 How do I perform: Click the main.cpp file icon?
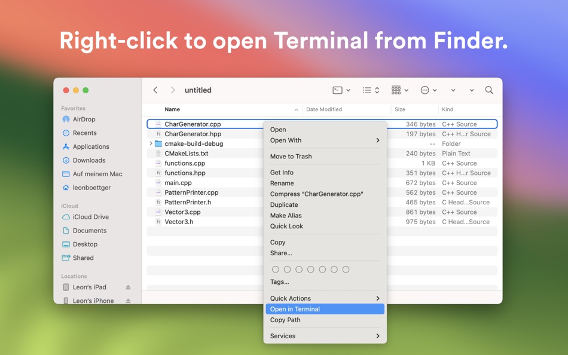coord(158,182)
